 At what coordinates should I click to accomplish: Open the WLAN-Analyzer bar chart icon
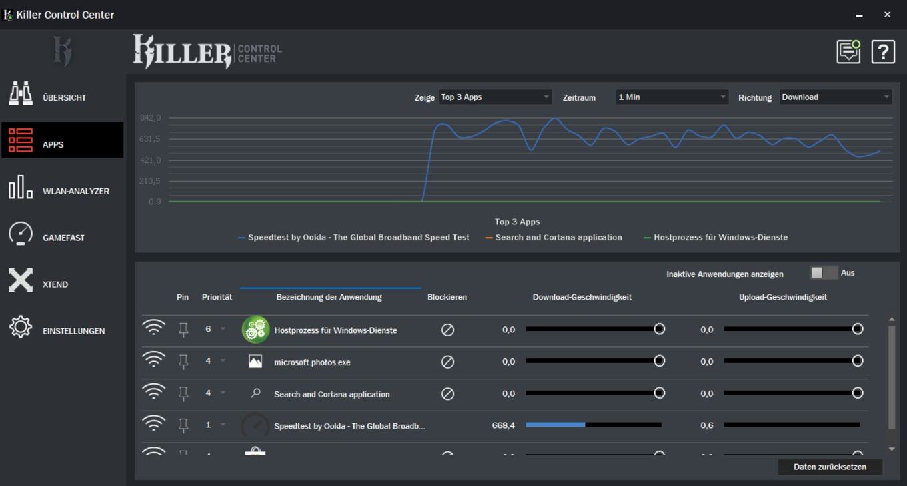[x=21, y=188]
